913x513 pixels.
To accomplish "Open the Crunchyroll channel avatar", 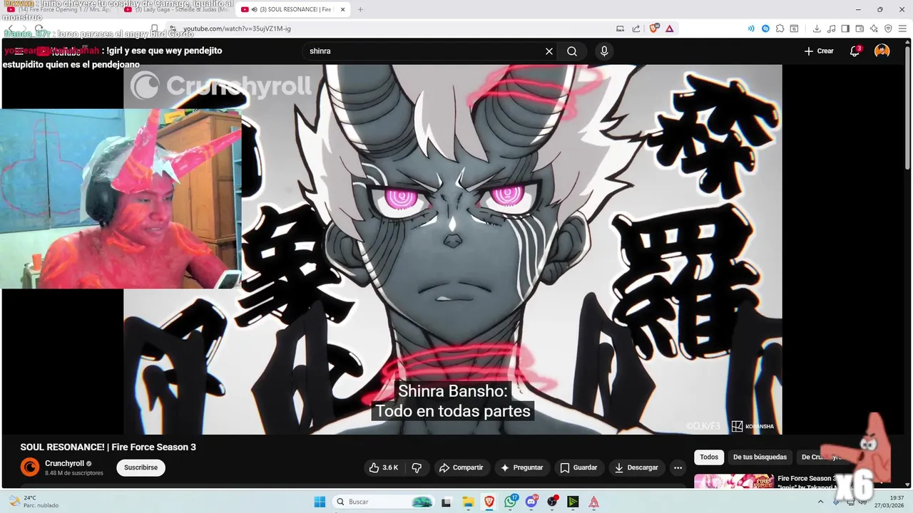I will pyautogui.click(x=30, y=467).
